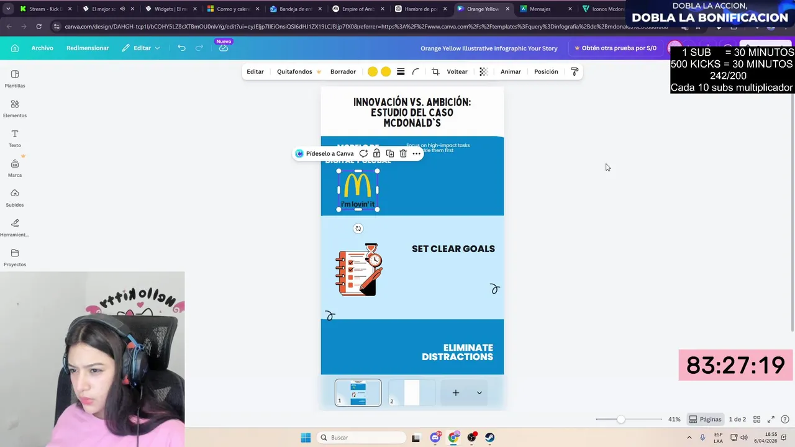Click cloud save status icon
795x447 pixels.
224,48
